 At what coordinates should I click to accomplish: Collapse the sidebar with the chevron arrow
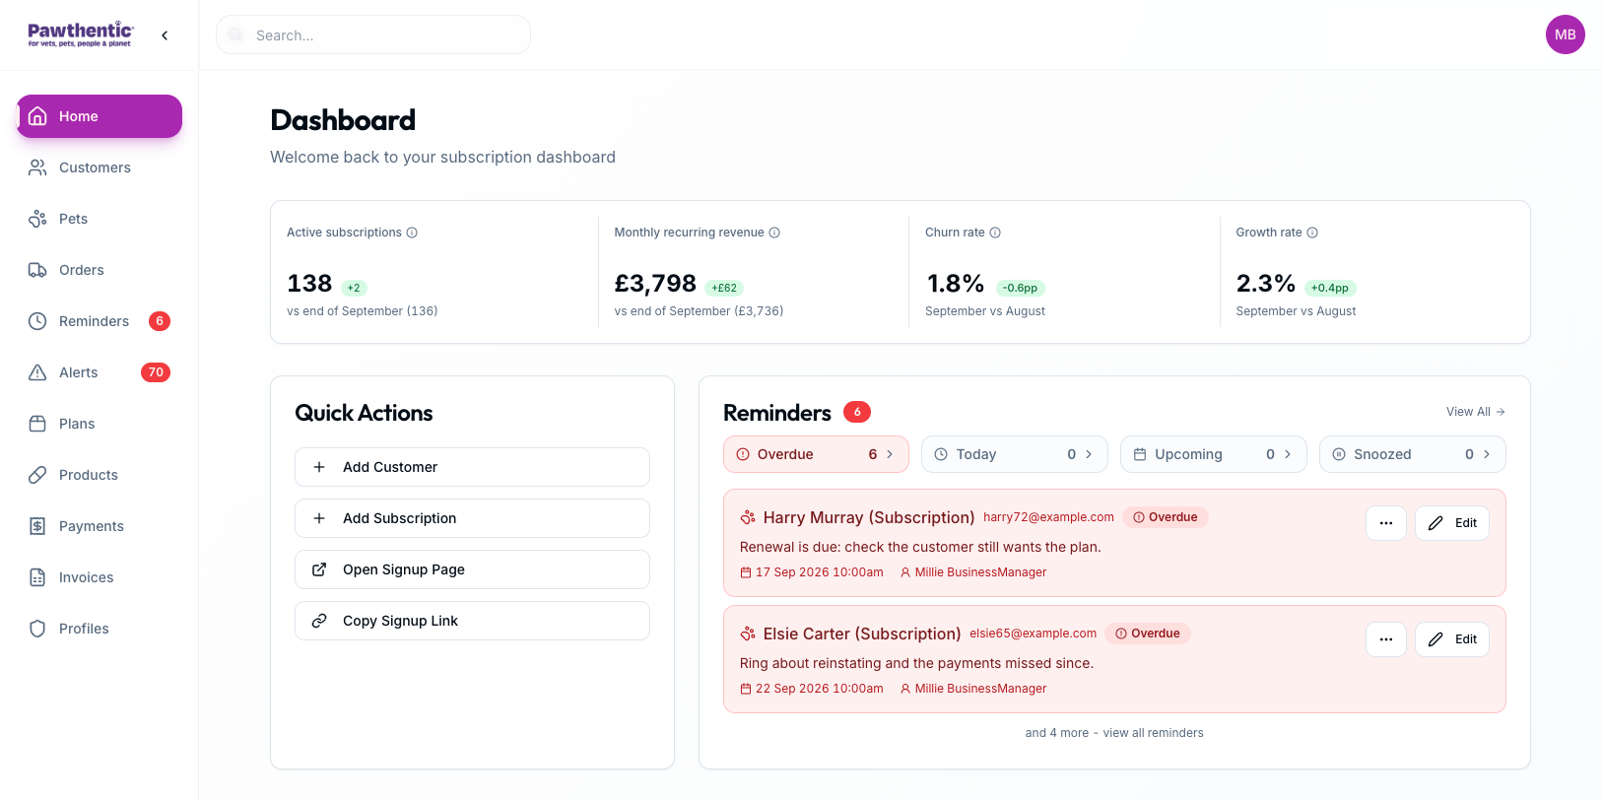click(165, 35)
